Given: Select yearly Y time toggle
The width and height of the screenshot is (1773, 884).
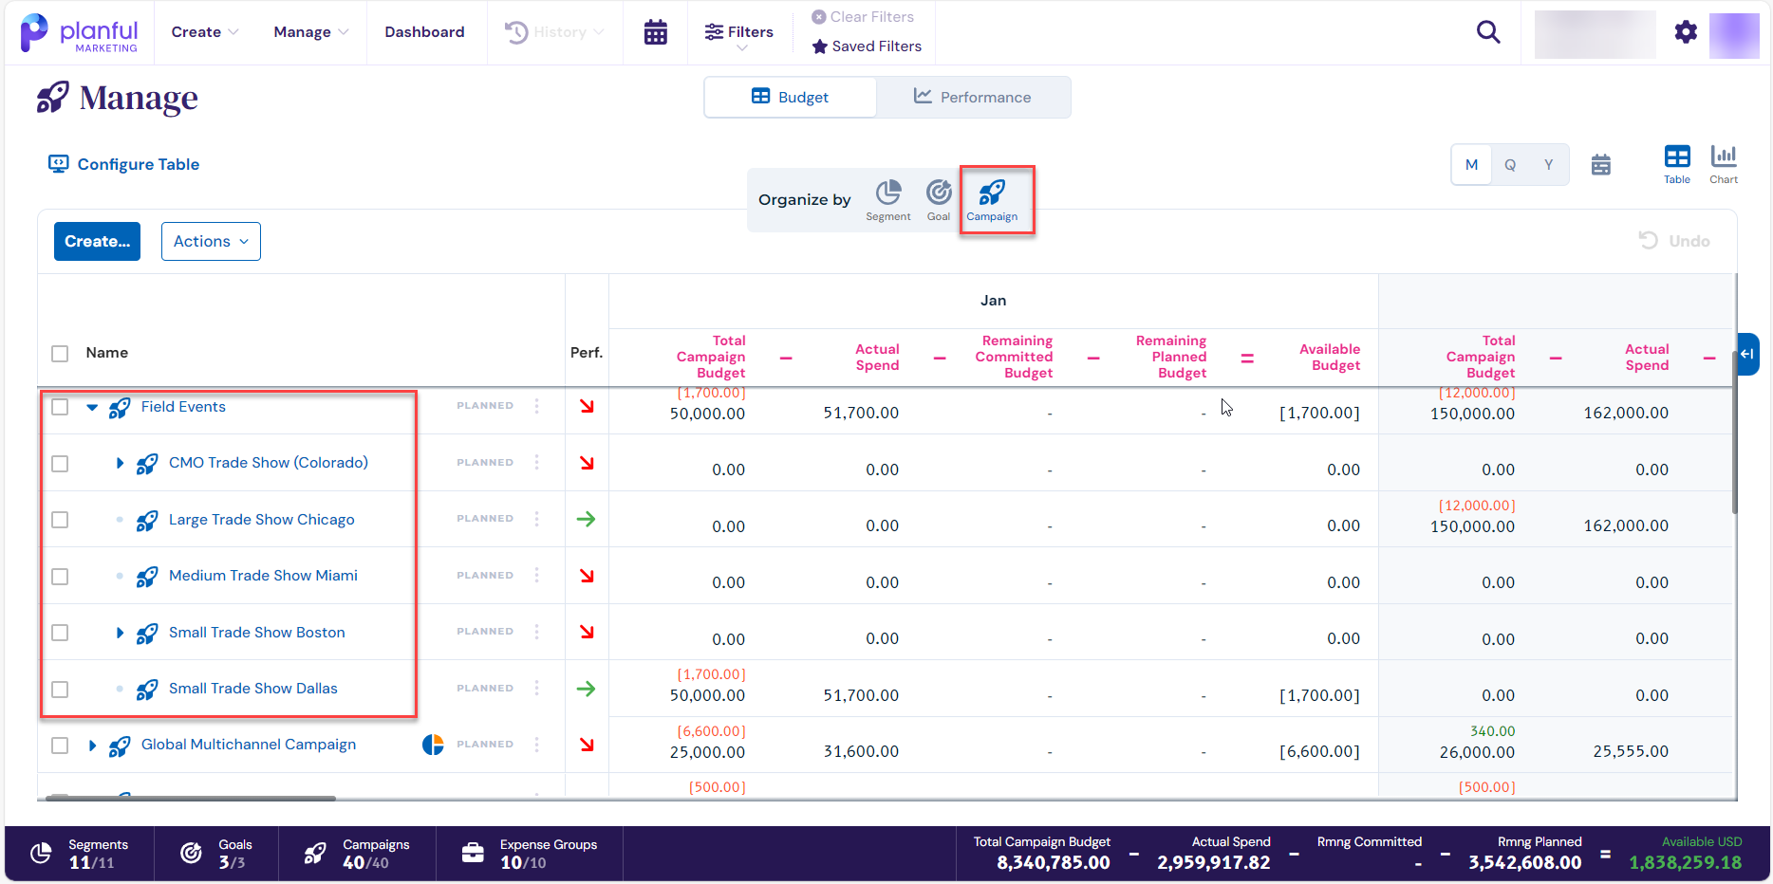Looking at the screenshot, I should 1549,165.
